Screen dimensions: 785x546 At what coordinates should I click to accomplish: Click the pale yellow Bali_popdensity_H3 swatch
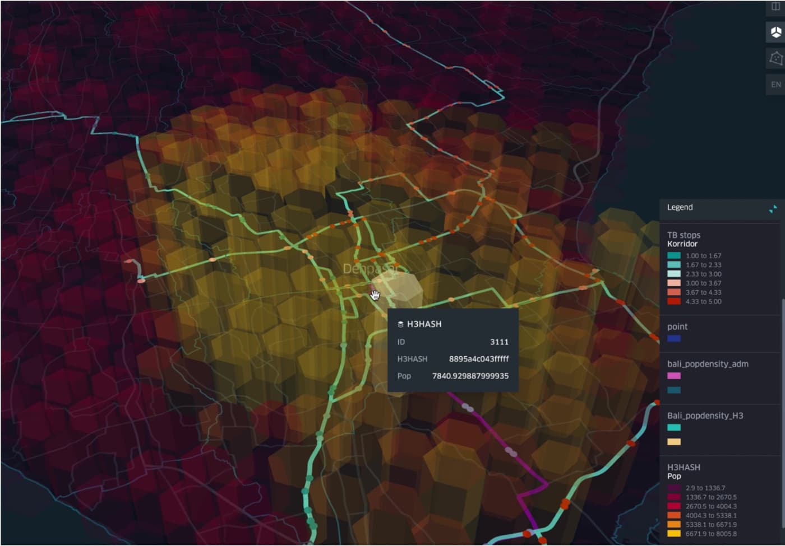(x=674, y=442)
